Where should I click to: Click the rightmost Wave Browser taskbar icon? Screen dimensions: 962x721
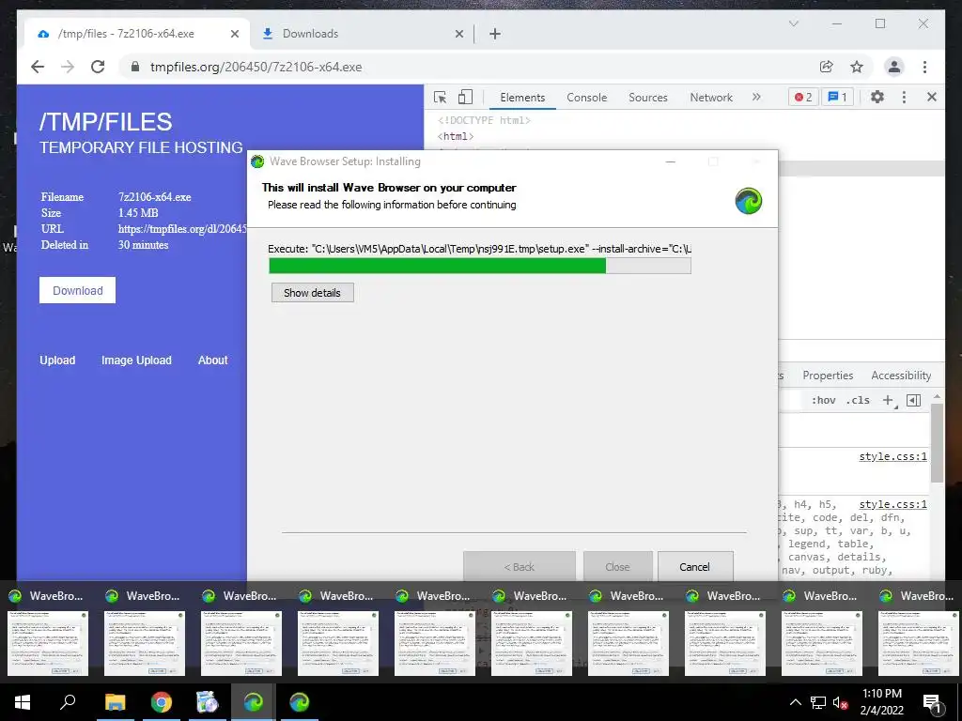[300, 702]
